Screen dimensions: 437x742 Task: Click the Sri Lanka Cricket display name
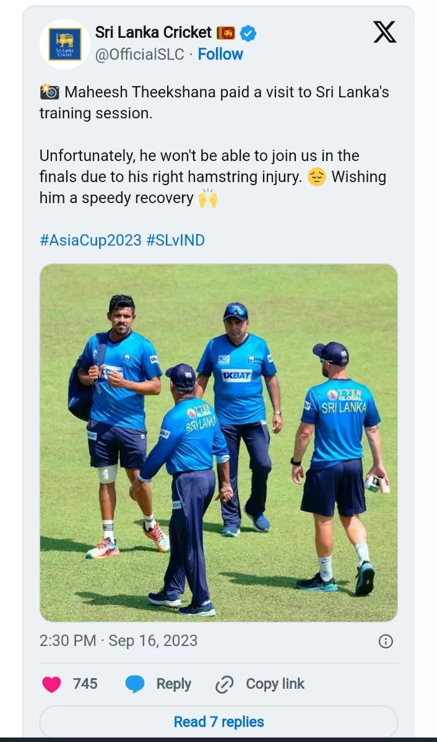154,32
